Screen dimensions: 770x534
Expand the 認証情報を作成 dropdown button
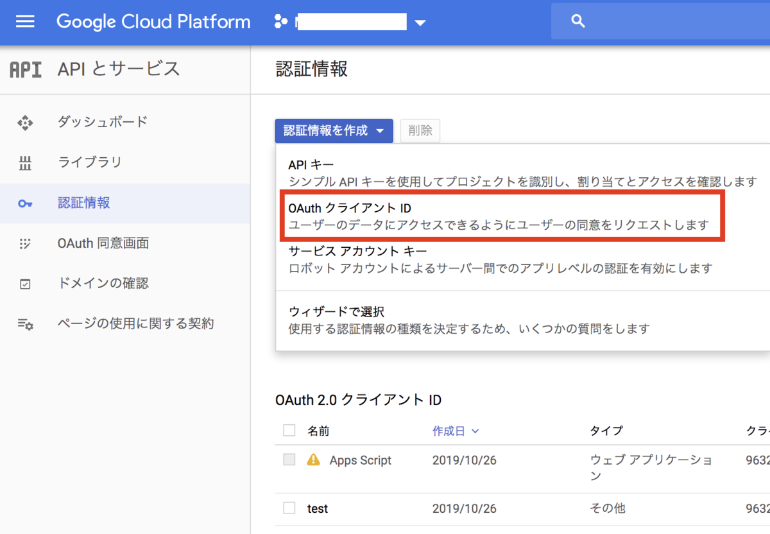pyautogui.click(x=334, y=131)
